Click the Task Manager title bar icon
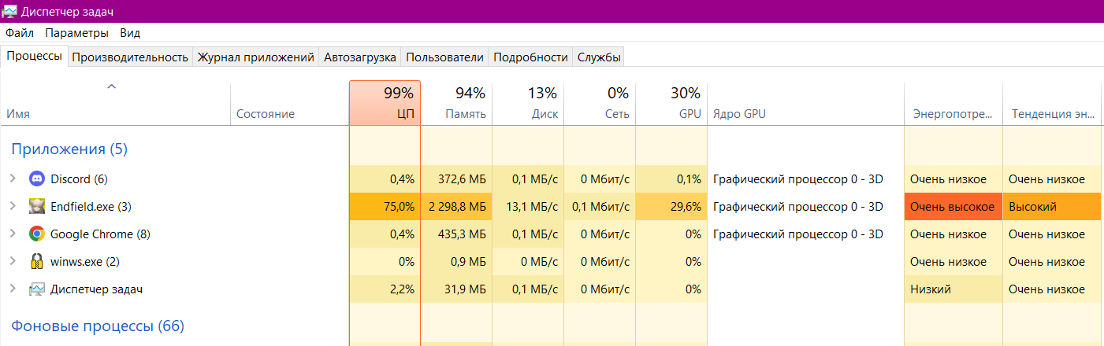 click(x=9, y=12)
